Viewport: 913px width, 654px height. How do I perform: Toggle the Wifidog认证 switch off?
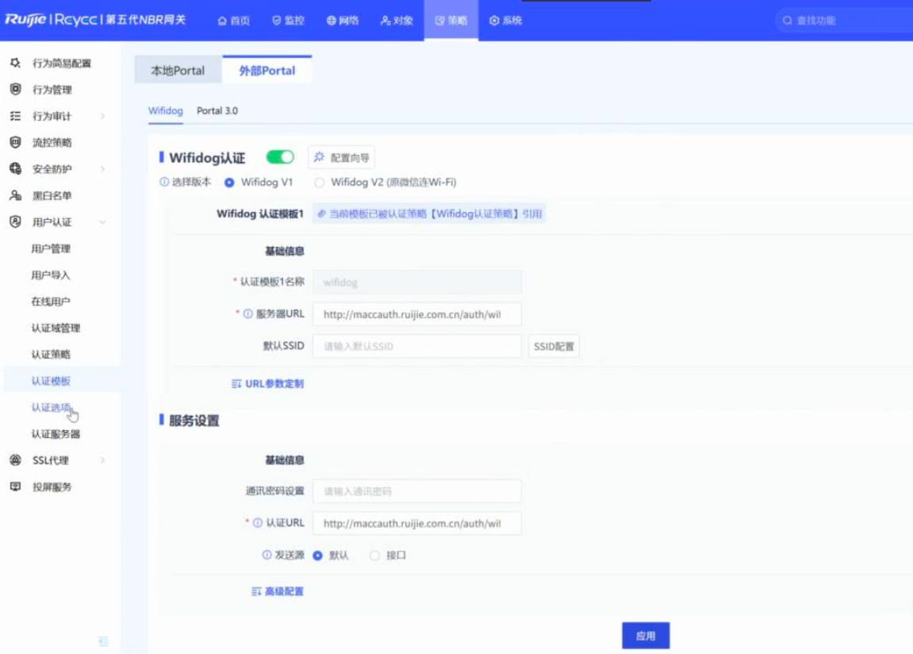click(279, 157)
